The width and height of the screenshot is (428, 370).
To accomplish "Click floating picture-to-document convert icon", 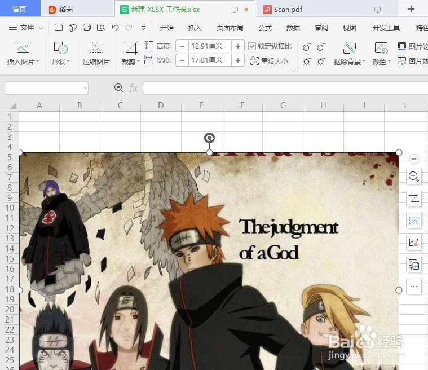I will (x=414, y=265).
